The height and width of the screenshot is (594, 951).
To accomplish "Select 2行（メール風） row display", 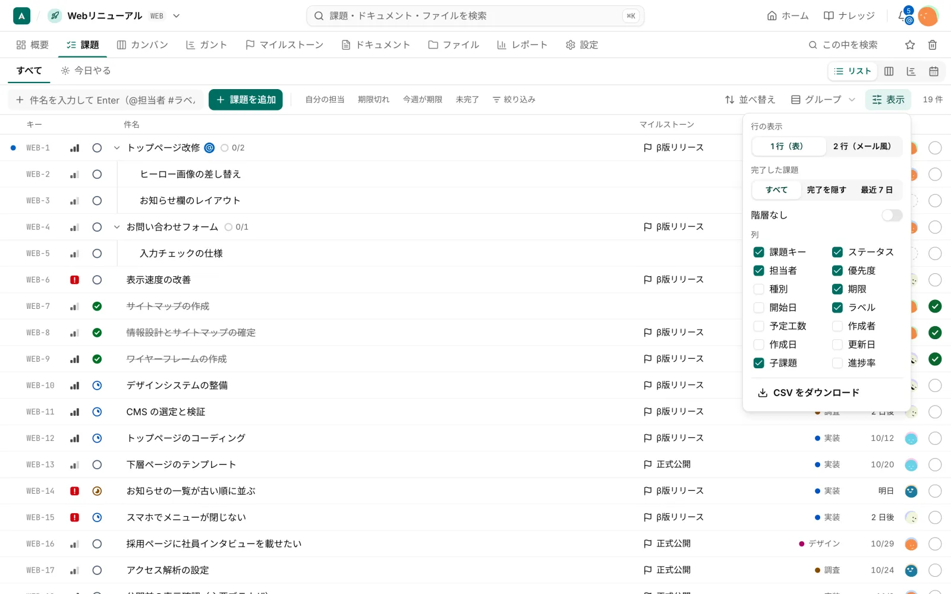I will [863, 146].
